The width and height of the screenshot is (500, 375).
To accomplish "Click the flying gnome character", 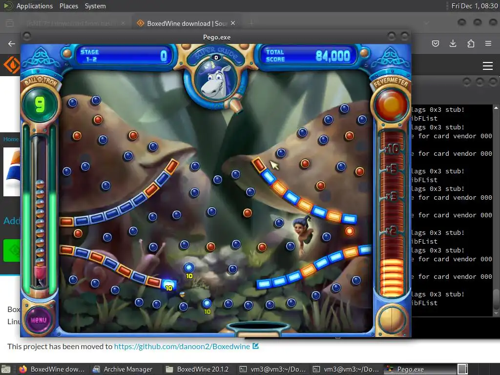I will pos(303,234).
